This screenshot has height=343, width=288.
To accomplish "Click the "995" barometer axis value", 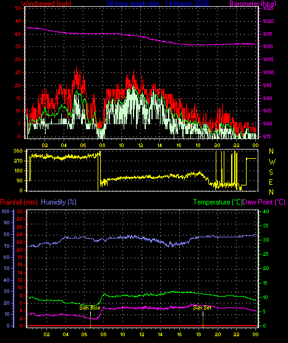I will [266, 85].
